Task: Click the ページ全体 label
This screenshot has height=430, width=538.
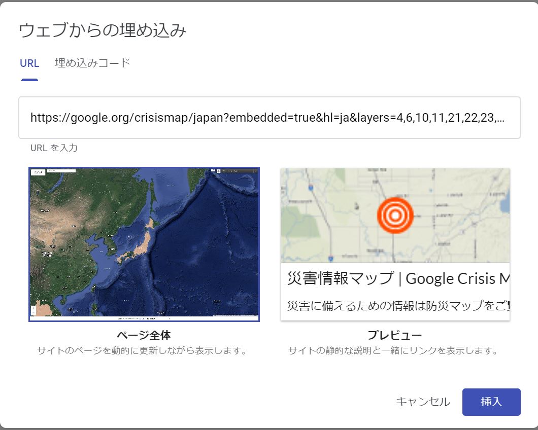Action: [144, 335]
